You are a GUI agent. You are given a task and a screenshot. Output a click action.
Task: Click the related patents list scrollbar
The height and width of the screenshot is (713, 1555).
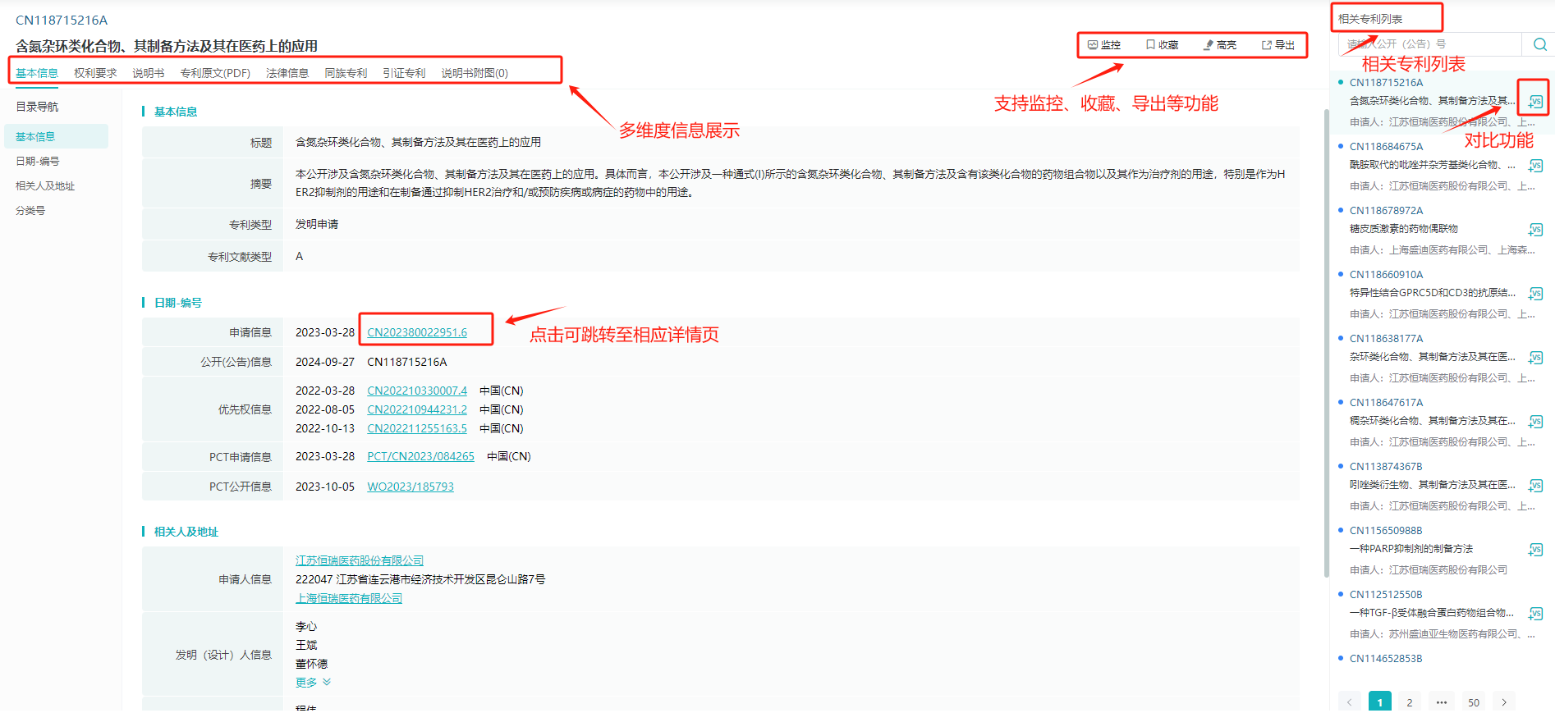[x=1327, y=343]
